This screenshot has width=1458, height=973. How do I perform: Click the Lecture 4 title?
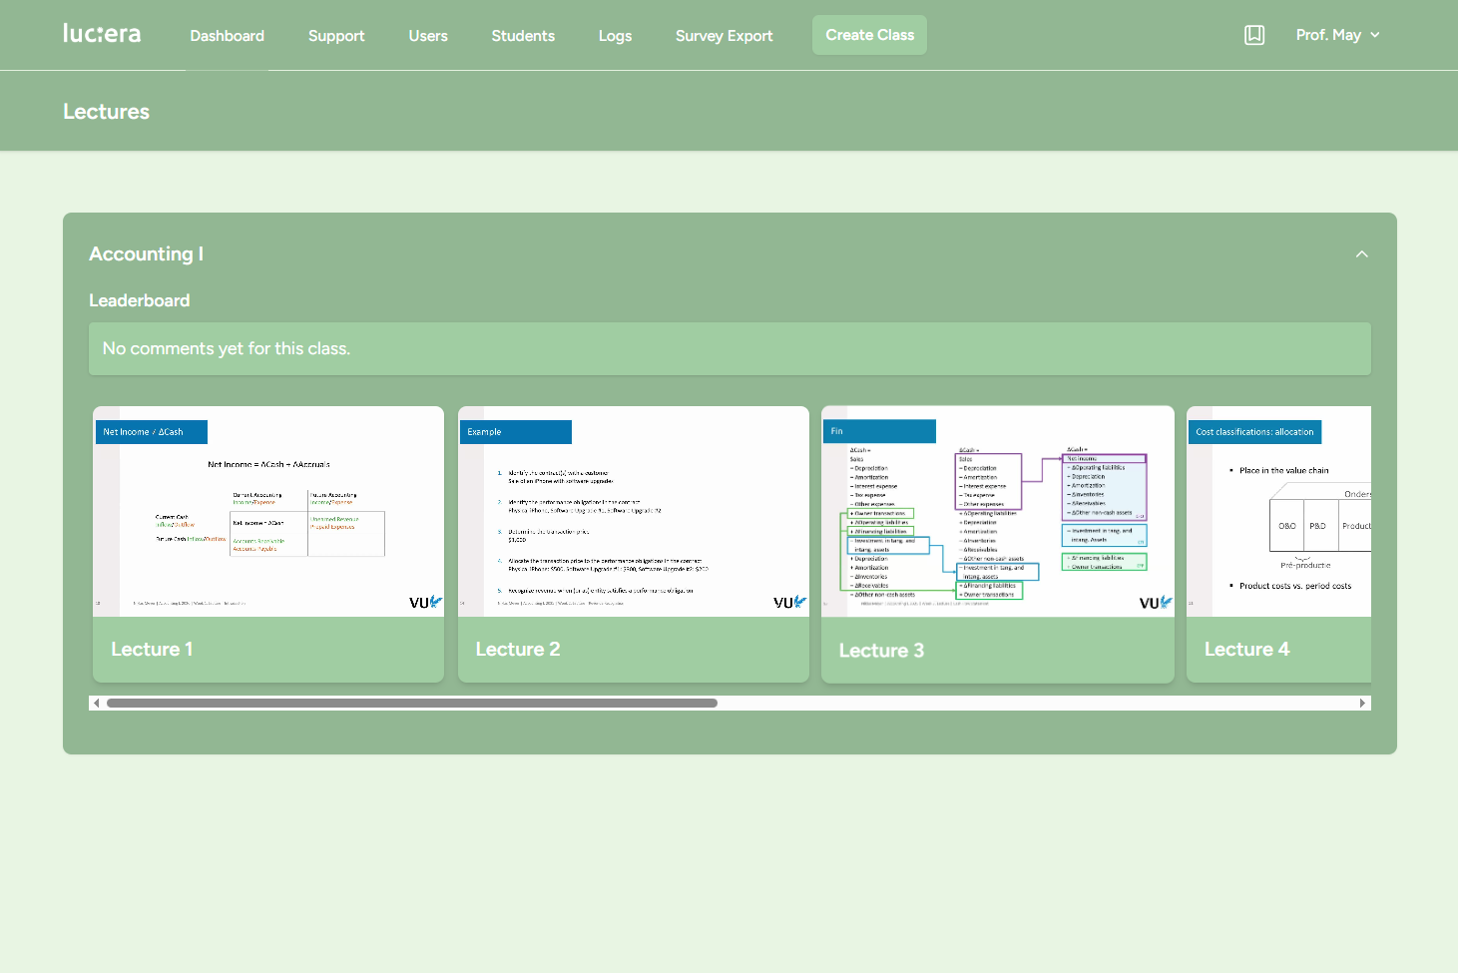click(x=1247, y=650)
